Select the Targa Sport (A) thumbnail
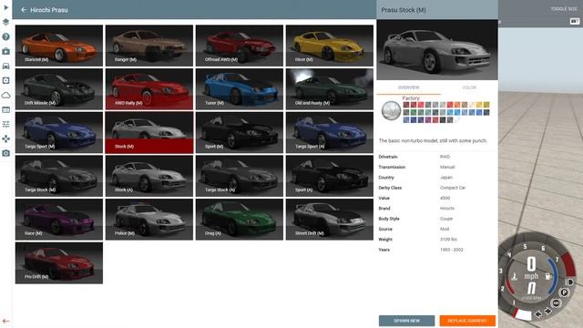 tap(330, 133)
